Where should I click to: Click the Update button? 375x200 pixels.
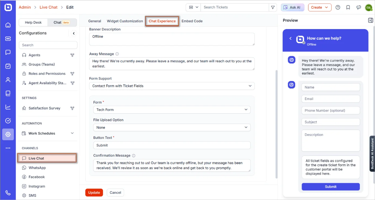coord(94,192)
